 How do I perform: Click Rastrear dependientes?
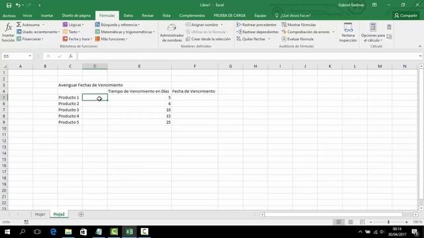[258, 32]
